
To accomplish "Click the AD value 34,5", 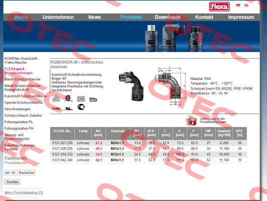I will pos(99,154).
